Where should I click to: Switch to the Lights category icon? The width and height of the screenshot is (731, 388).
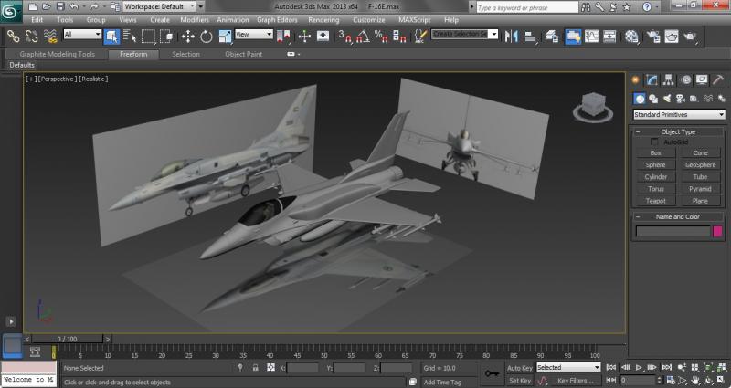pyautogui.click(x=668, y=99)
